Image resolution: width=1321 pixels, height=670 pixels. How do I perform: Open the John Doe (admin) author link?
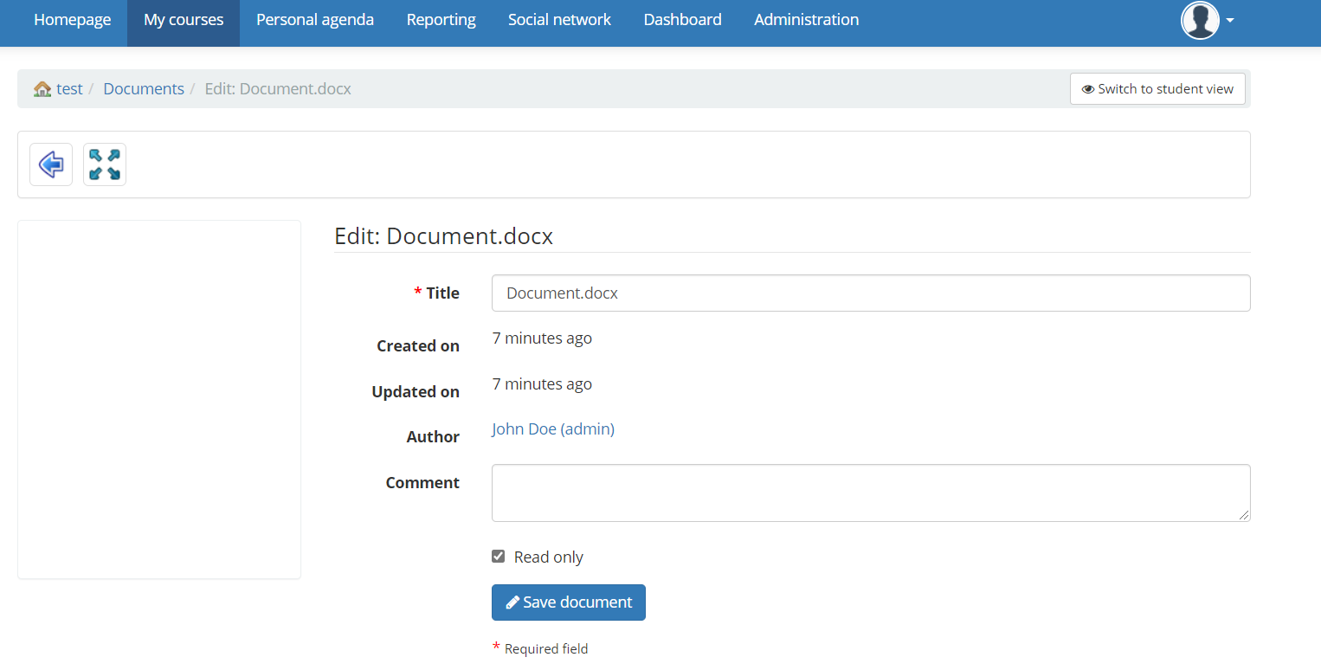click(x=553, y=429)
